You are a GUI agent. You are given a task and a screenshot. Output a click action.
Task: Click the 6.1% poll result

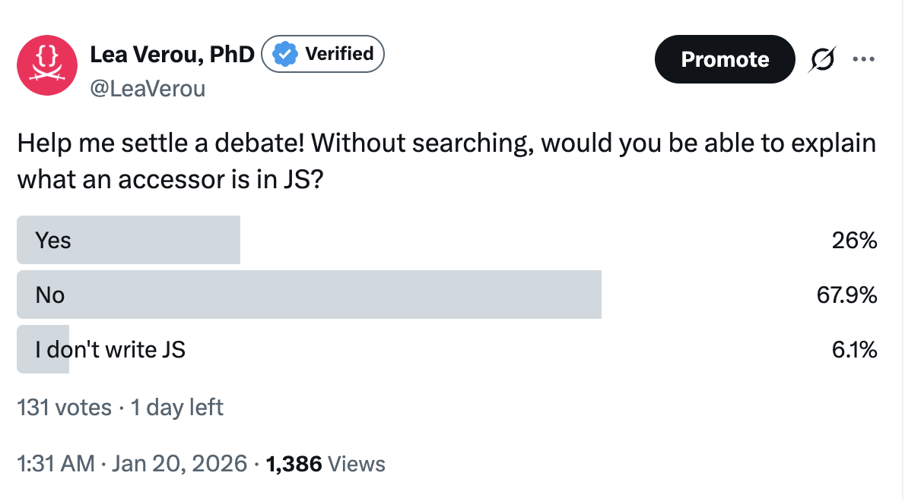coord(855,350)
